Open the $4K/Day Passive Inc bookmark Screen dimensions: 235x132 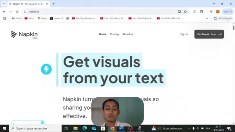tap(84, 18)
